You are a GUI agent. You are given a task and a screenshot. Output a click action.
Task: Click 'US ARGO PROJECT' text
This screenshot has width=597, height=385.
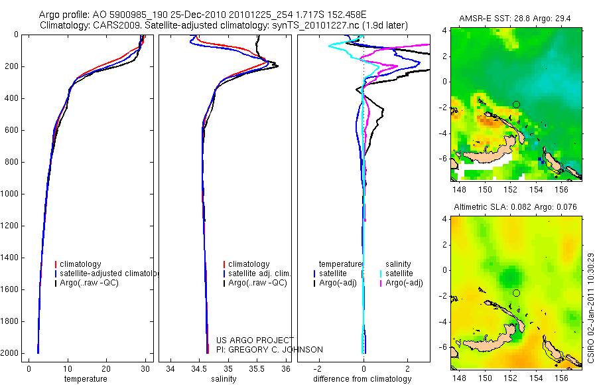point(255,340)
